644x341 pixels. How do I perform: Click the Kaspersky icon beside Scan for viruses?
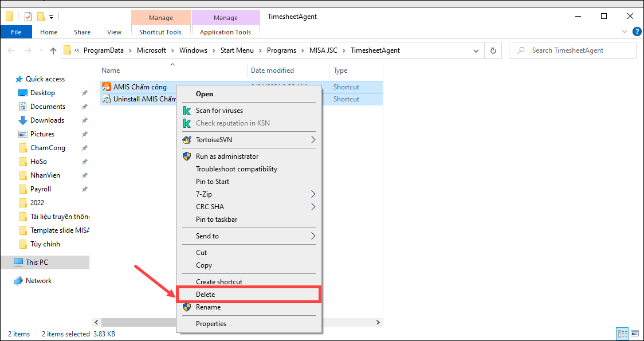tap(186, 111)
